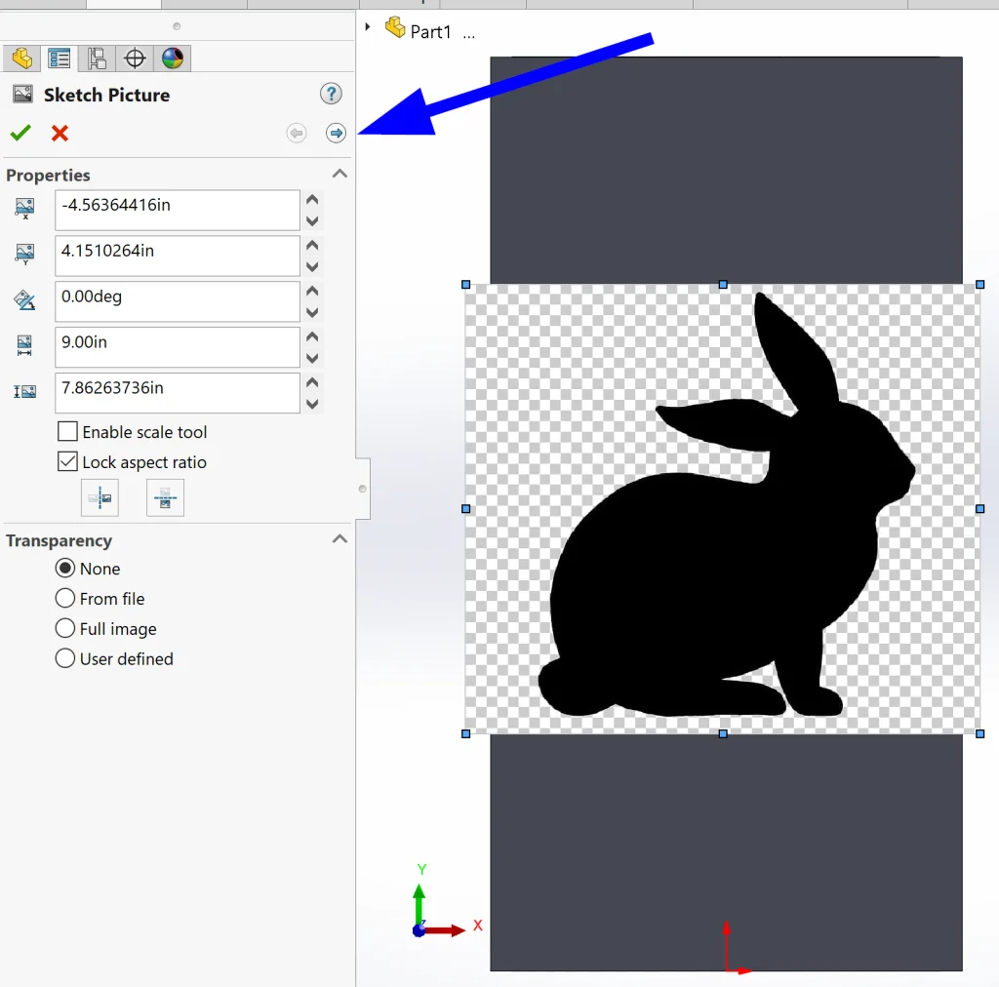
Task: Open the DisplayManager color sphere tab
Action: coord(172,59)
